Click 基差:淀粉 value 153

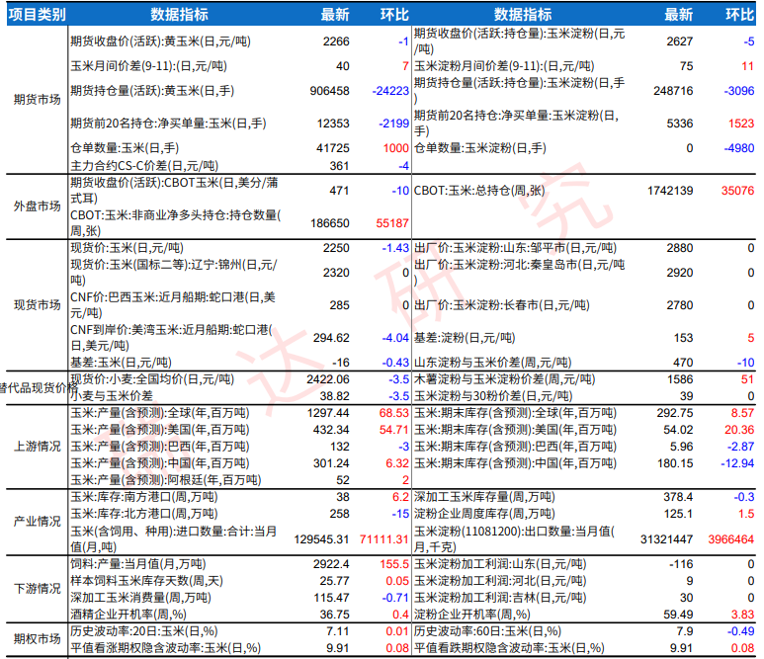point(684,338)
